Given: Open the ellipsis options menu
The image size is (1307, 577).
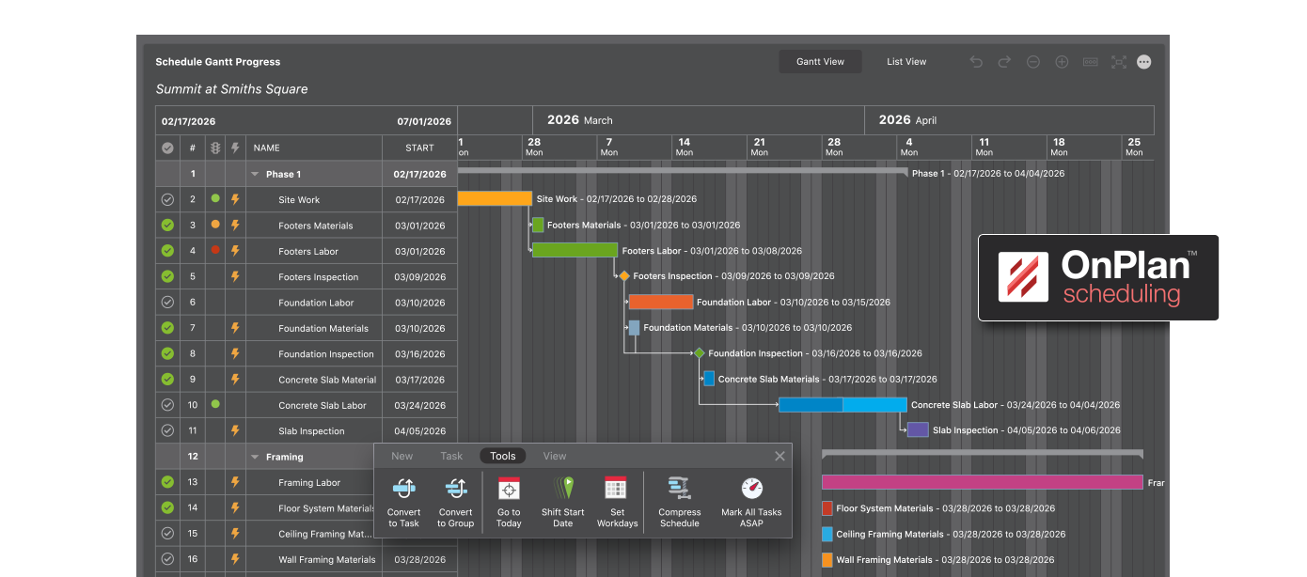Looking at the screenshot, I should (x=1144, y=61).
